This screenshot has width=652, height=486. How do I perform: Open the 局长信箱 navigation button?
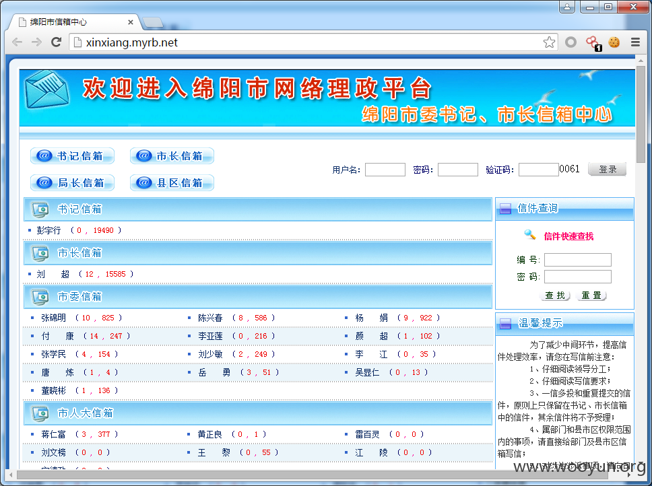tap(72, 183)
